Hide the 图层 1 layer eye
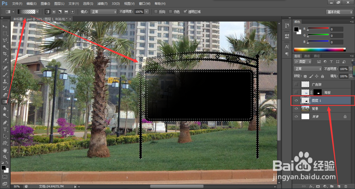The image size is (355, 189). 296,101
